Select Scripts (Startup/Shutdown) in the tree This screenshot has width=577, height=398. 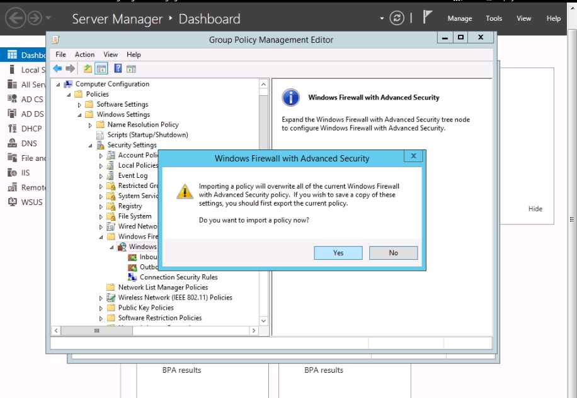pos(147,135)
